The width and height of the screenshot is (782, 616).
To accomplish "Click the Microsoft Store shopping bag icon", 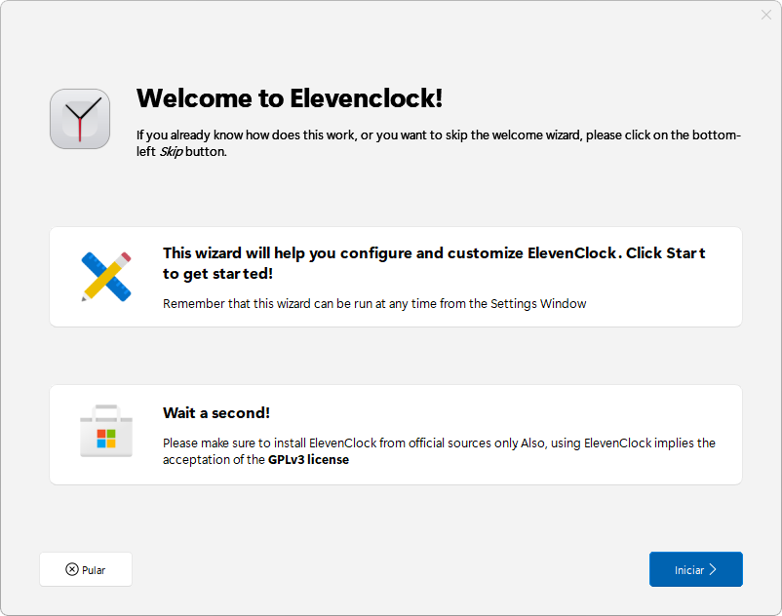I will click(106, 431).
